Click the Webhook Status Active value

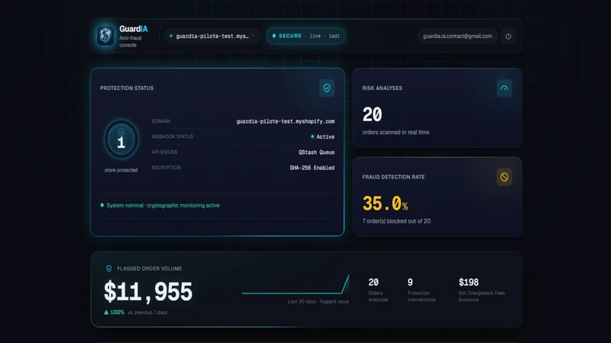pyautogui.click(x=322, y=137)
